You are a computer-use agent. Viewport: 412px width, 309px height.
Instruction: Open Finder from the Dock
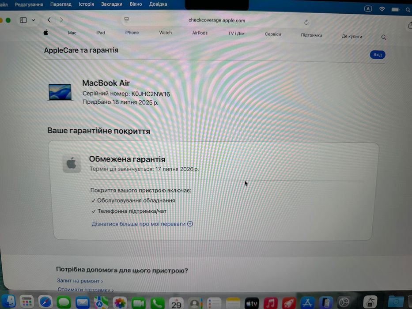coord(8,301)
